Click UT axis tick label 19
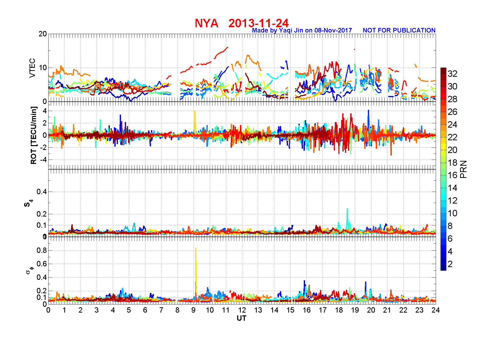 pos(355,310)
